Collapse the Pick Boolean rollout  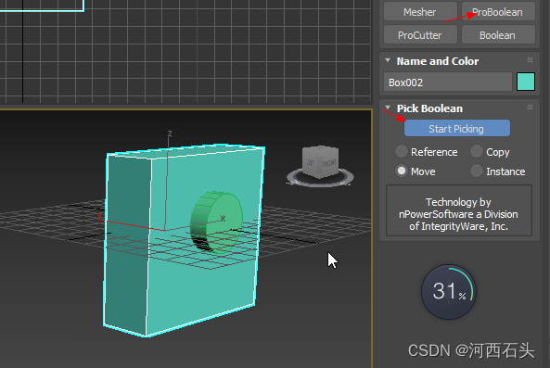(x=388, y=108)
